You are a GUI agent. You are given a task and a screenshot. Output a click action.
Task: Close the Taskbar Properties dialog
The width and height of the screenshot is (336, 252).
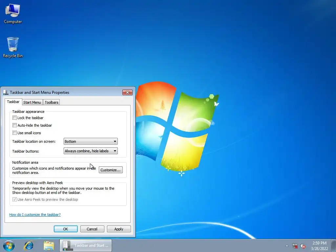[x=127, y=92]
